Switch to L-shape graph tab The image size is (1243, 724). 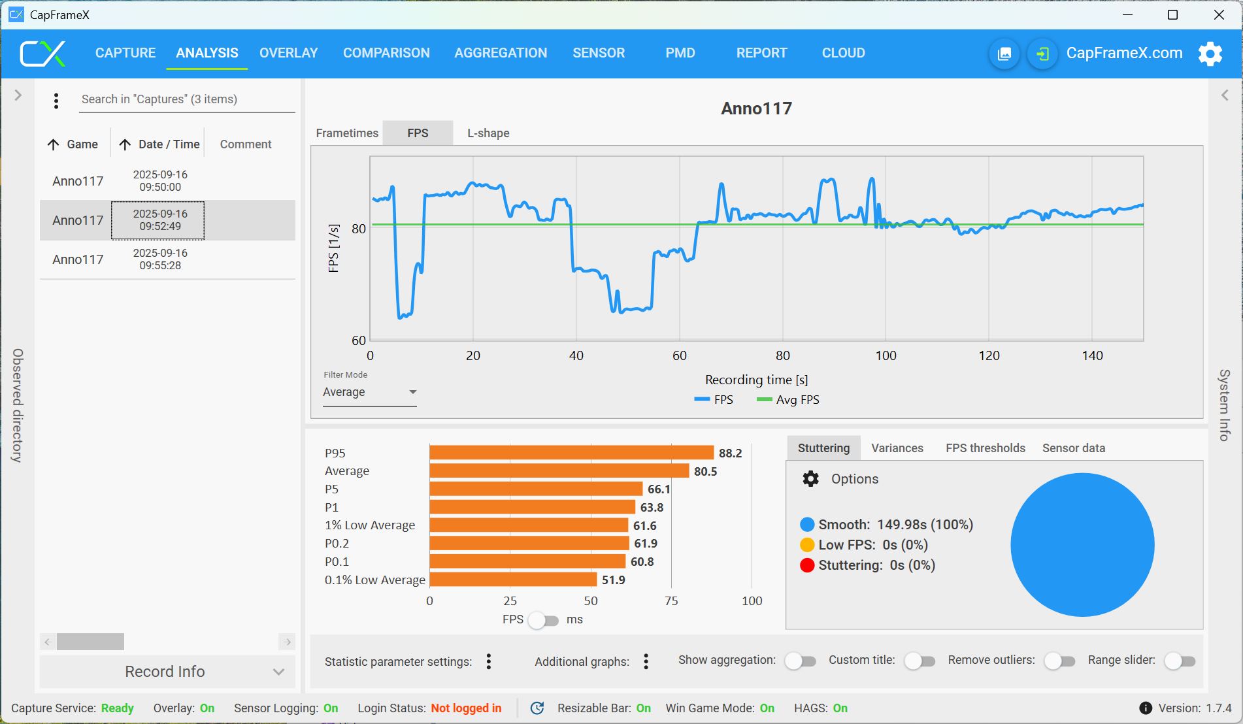[488, 133]
